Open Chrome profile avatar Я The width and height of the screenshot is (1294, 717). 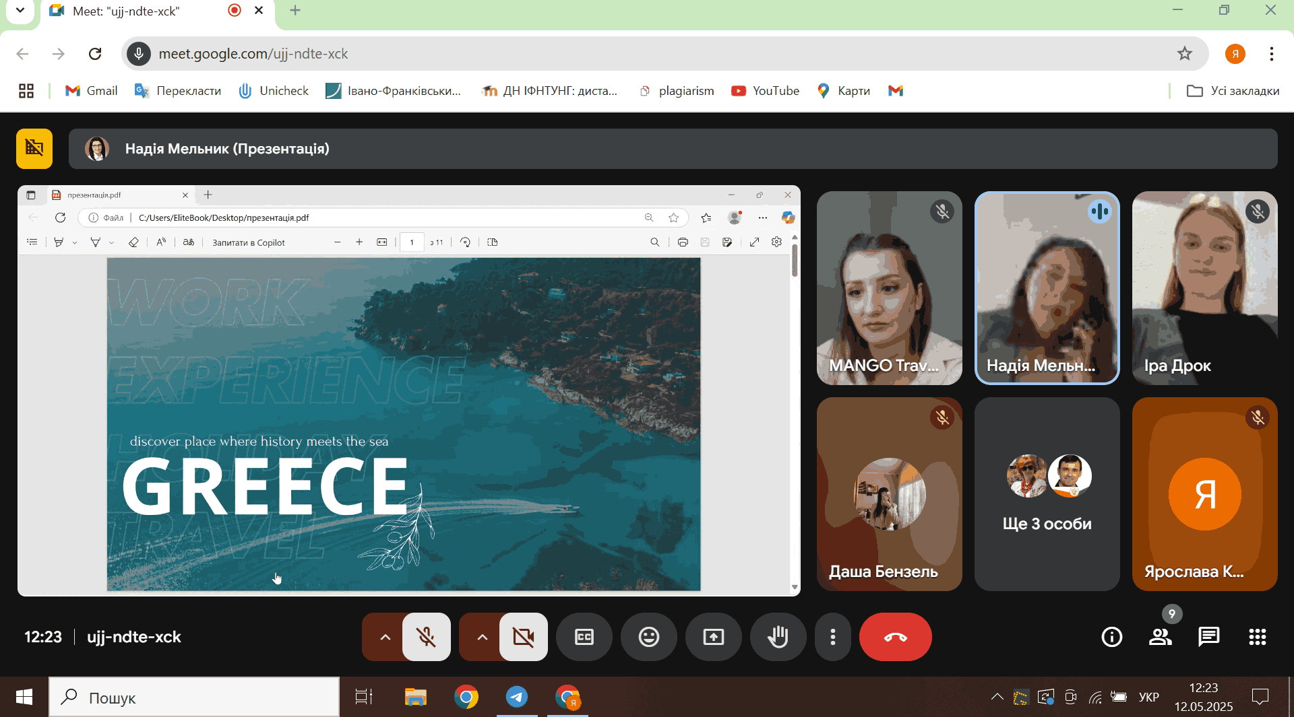pyautogui.click(x=1235, y=54)
